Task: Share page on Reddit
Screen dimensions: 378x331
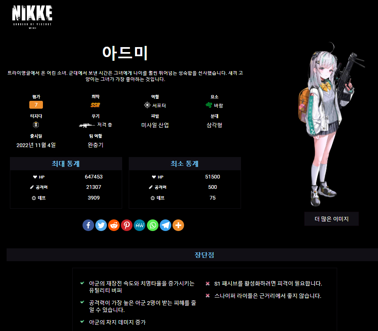Action: [114, 225]
